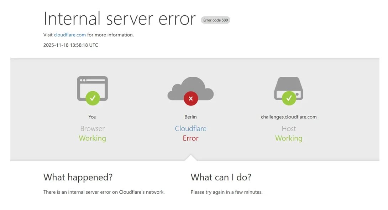Click the Cloudflare link below Berlin
Image resolution: width=388 pixels, height=210 pixels.
point(190,128)
